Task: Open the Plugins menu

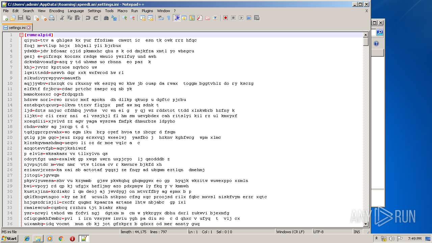Action: click(x=147, y=11)
